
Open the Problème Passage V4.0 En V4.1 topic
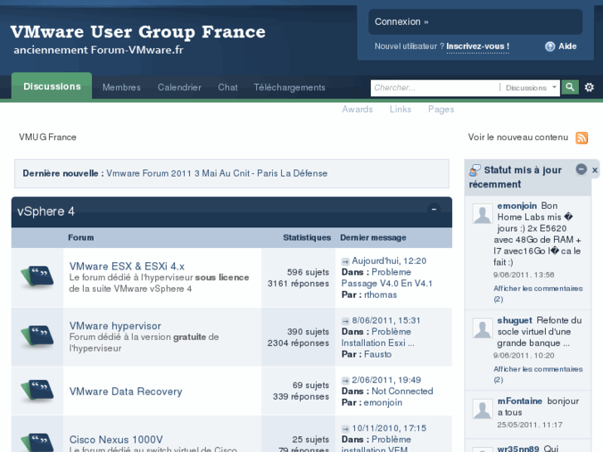(387, 278)
